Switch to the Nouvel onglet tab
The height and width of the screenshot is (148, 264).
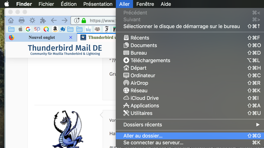pyautogui.click(x=42, y=37)
